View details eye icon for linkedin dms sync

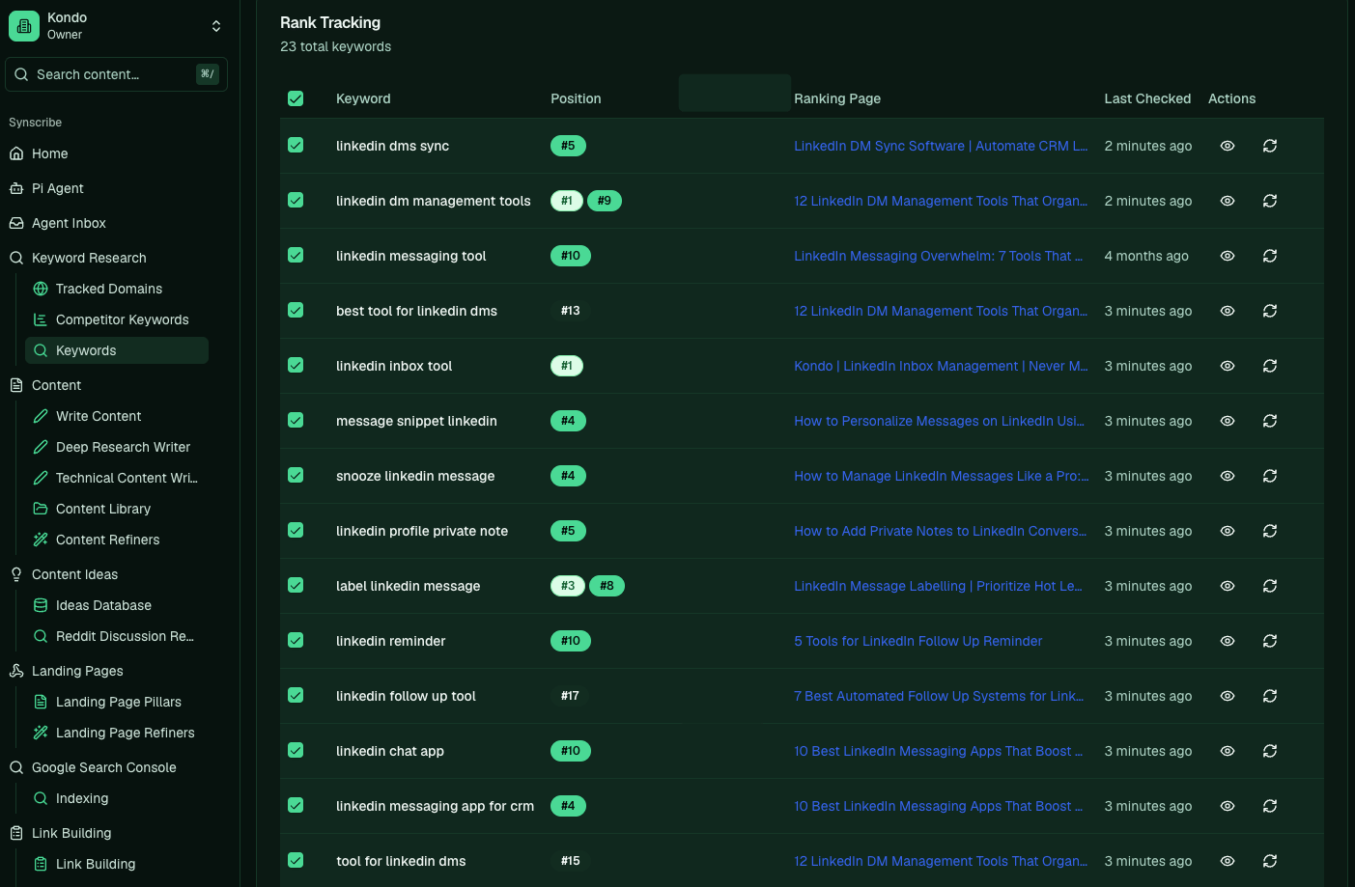coord(1228,146)
